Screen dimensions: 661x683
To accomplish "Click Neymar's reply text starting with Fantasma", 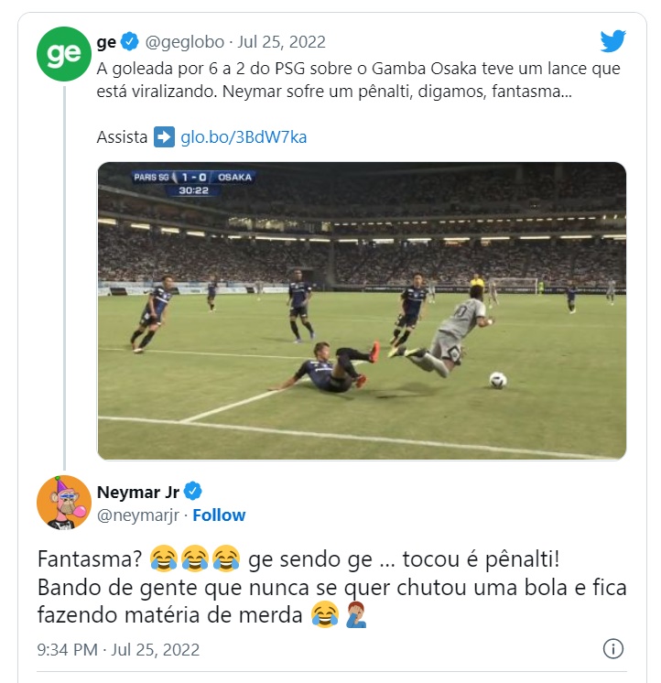I will click(x=331, y=587).
